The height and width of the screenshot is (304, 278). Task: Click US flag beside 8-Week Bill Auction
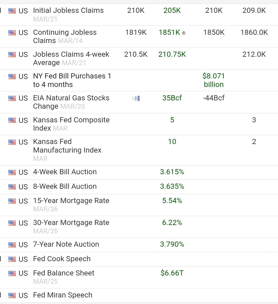tap(12, 187)
